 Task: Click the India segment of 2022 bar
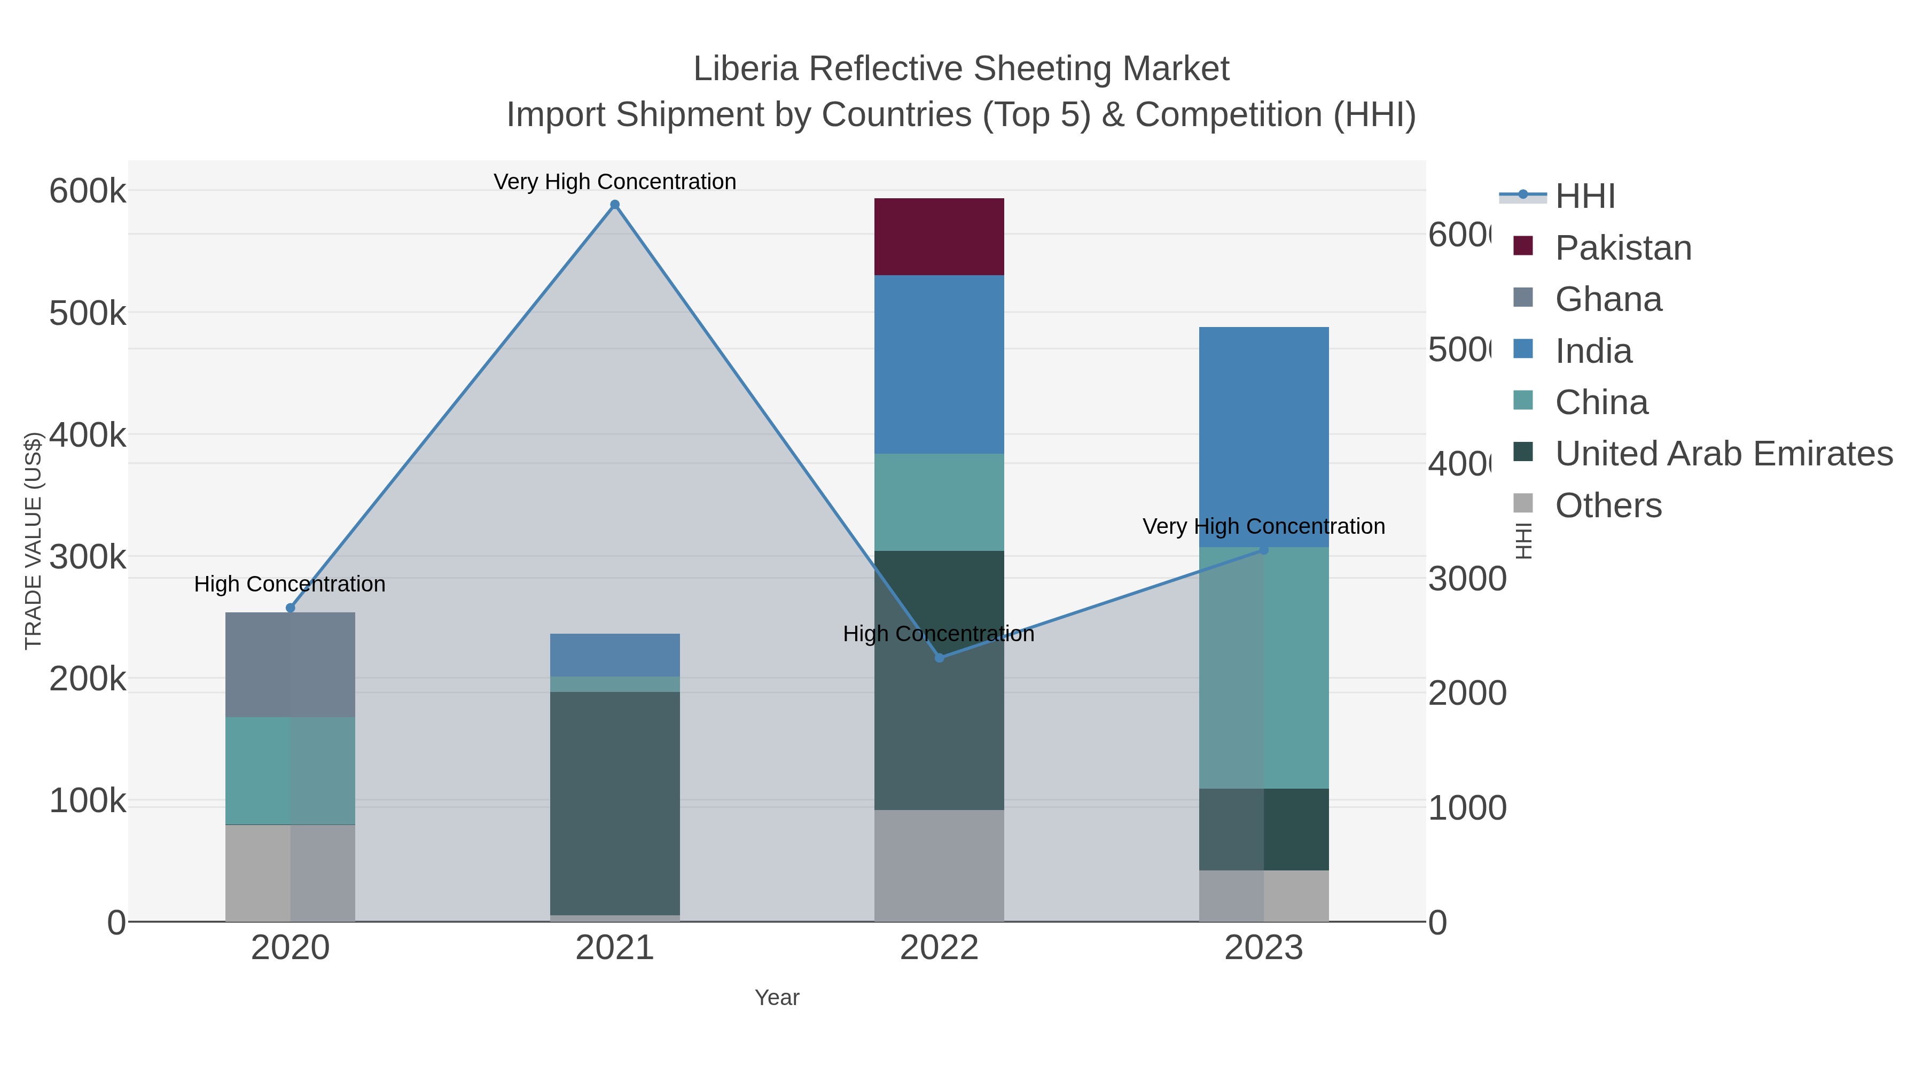939,364
